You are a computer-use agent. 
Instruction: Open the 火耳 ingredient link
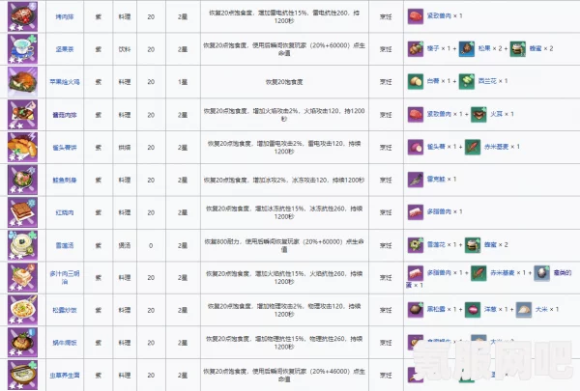pos(497,114)
